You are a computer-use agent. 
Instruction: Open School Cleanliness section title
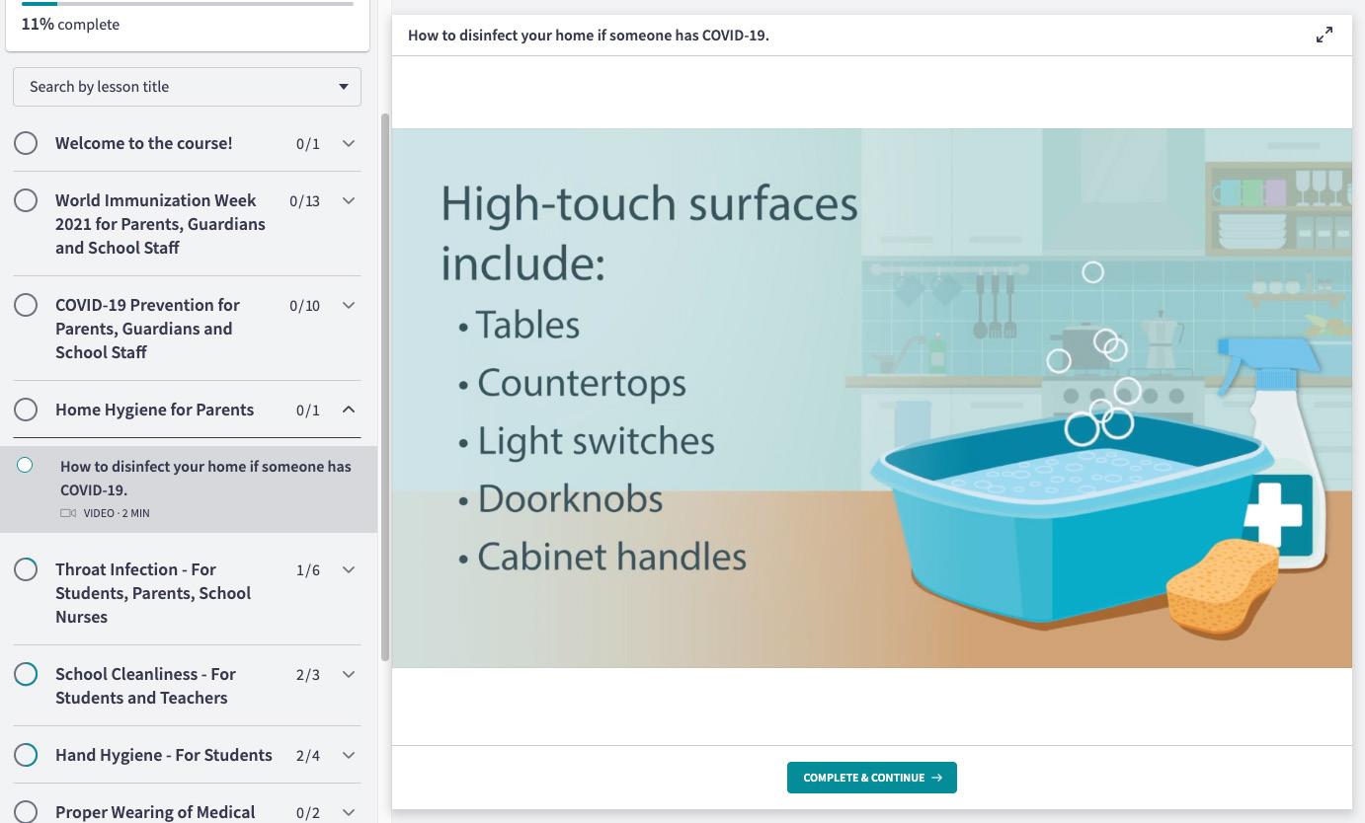[145, 686]
